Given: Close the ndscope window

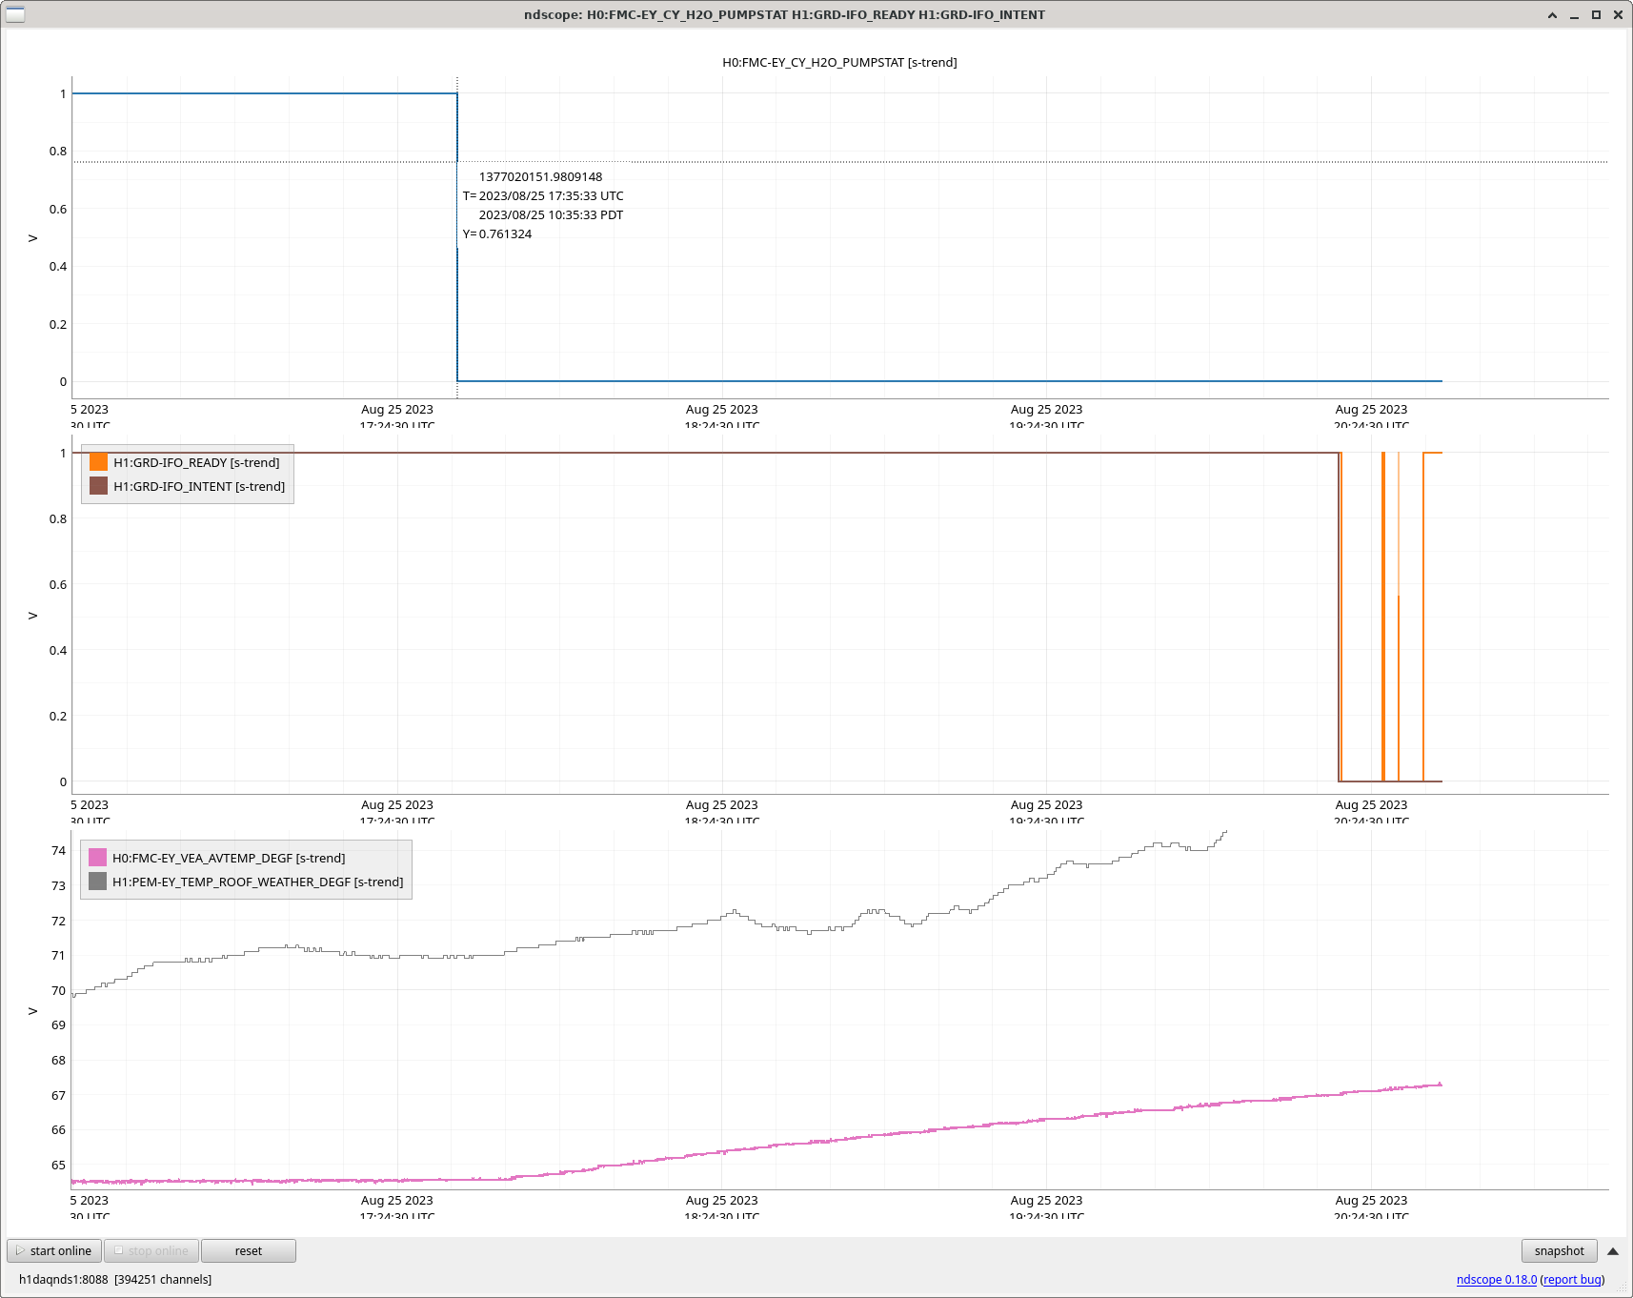Looking at the screenshot, I should [x=1618, y=14].
